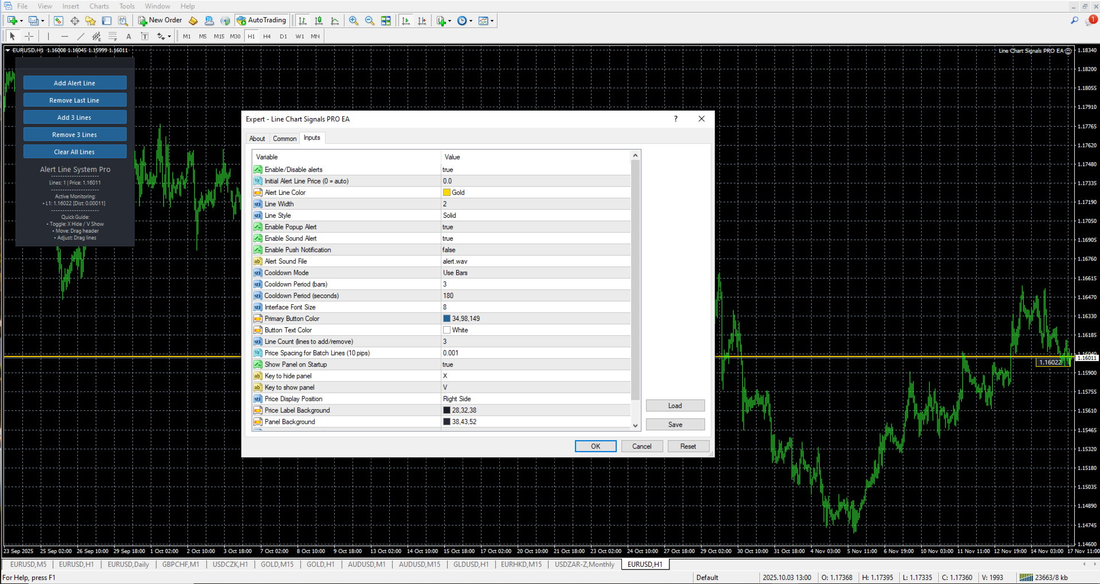Click the Add Alert Line button
The height and width of the screenshot is (584, 1100).
tap(75, 83)
